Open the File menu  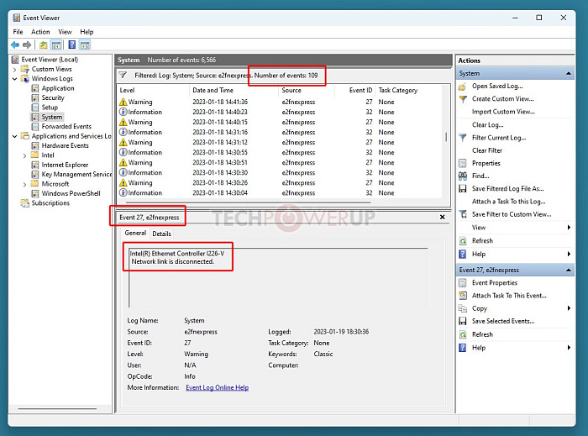18,32
